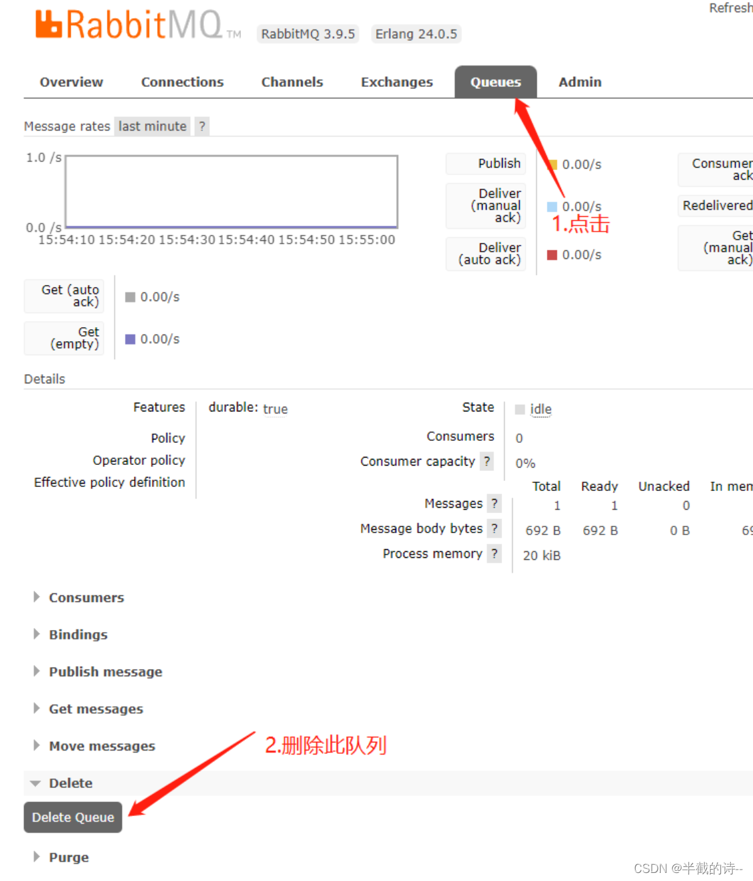The image size is (753, 881).
Task: Expand the Purge section
Action: coord(68,857)
